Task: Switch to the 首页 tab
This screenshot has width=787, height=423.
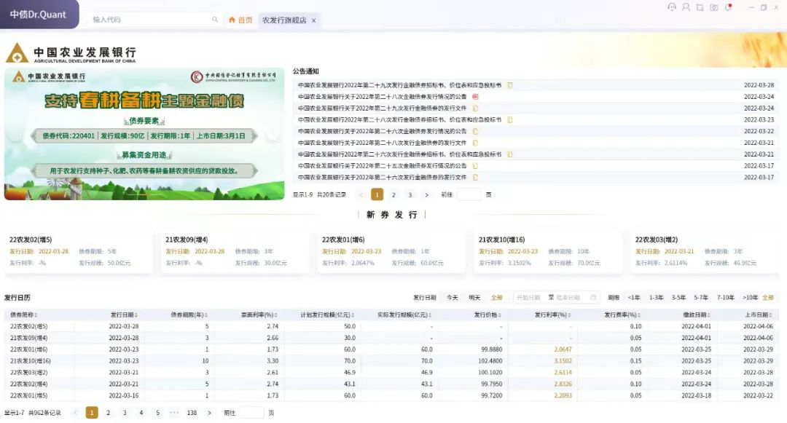Action: click(x=240, y=20)
